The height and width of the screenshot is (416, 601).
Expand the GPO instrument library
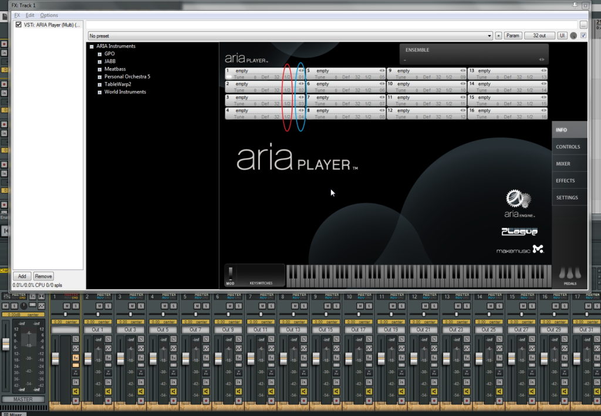pyautogui.click(x=100, y=54)
